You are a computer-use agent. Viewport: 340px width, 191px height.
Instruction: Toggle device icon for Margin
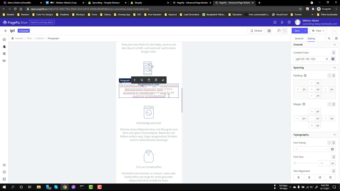pos(334,104)
